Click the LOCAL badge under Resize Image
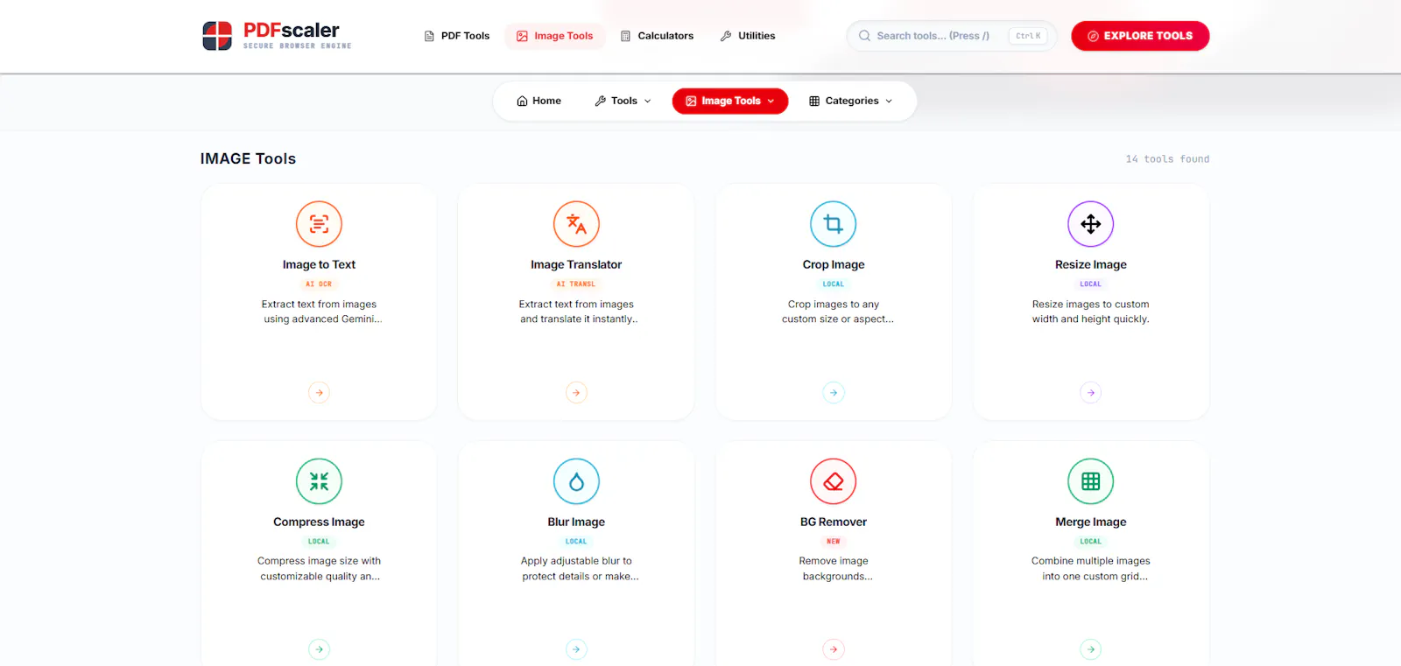Viewport: 1401px width, 666px height. coord(1091,284)
